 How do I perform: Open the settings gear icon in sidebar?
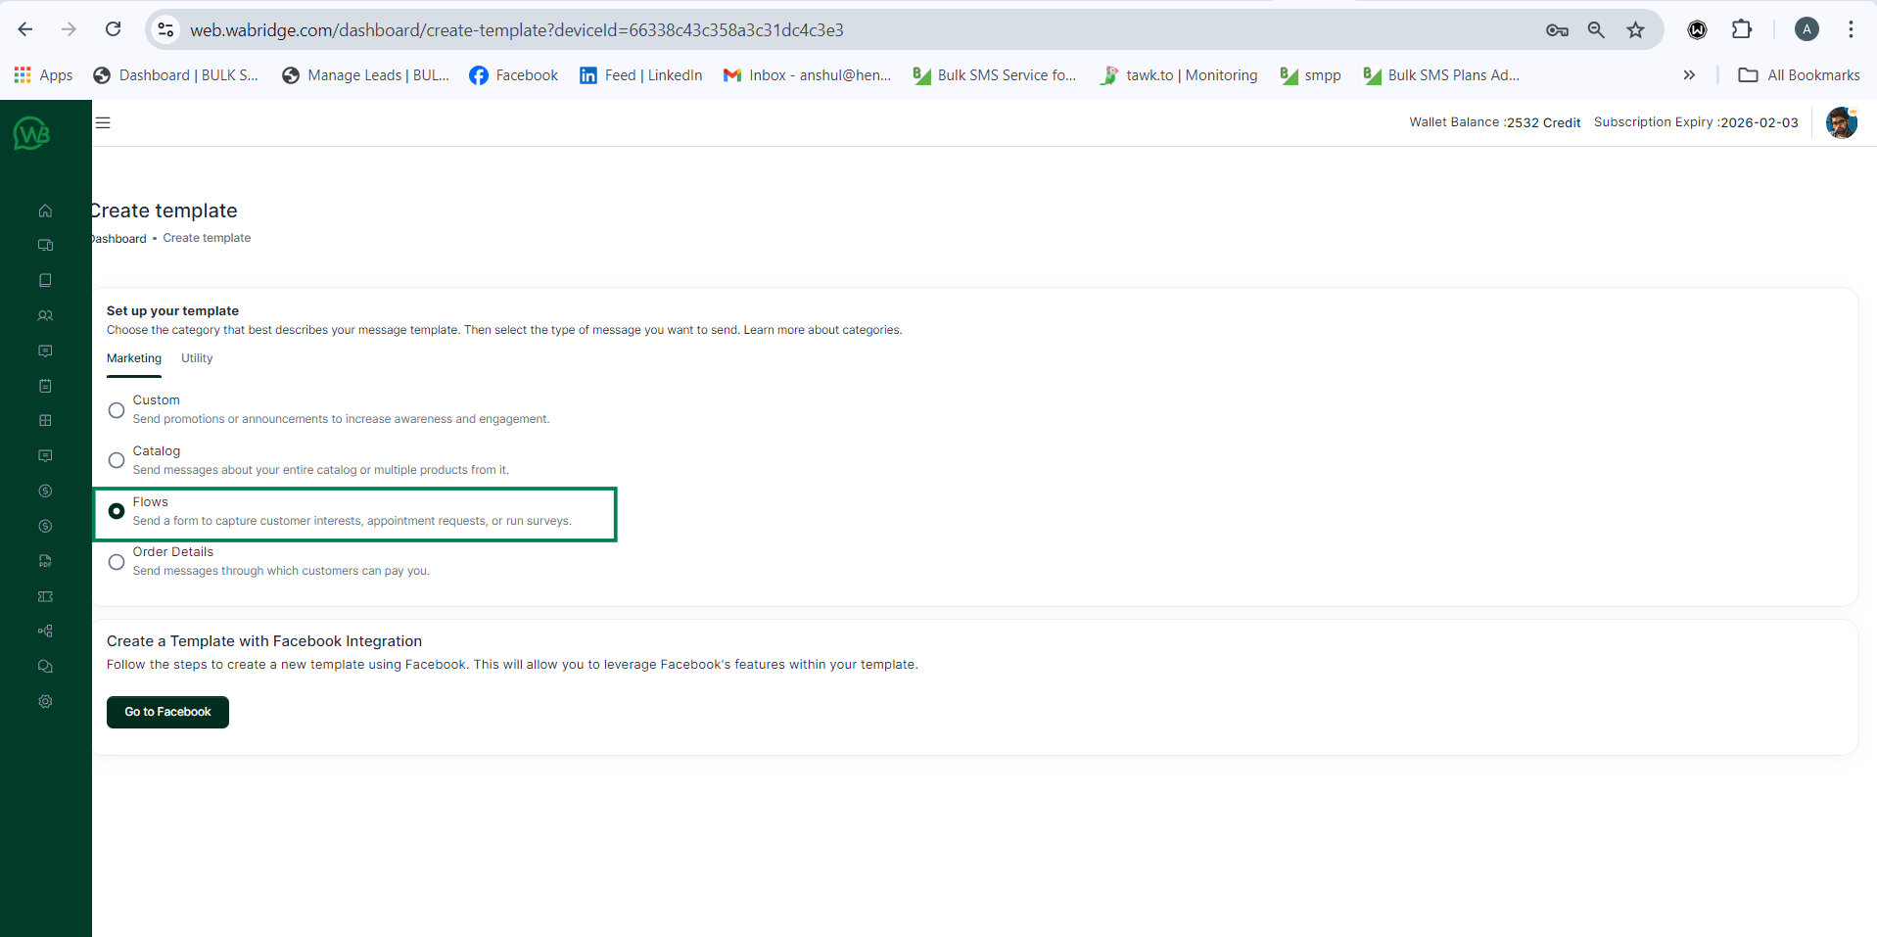[x=45, y=701]
